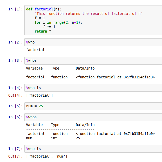Click the num int 25 row in the whos output

point(53,138)
